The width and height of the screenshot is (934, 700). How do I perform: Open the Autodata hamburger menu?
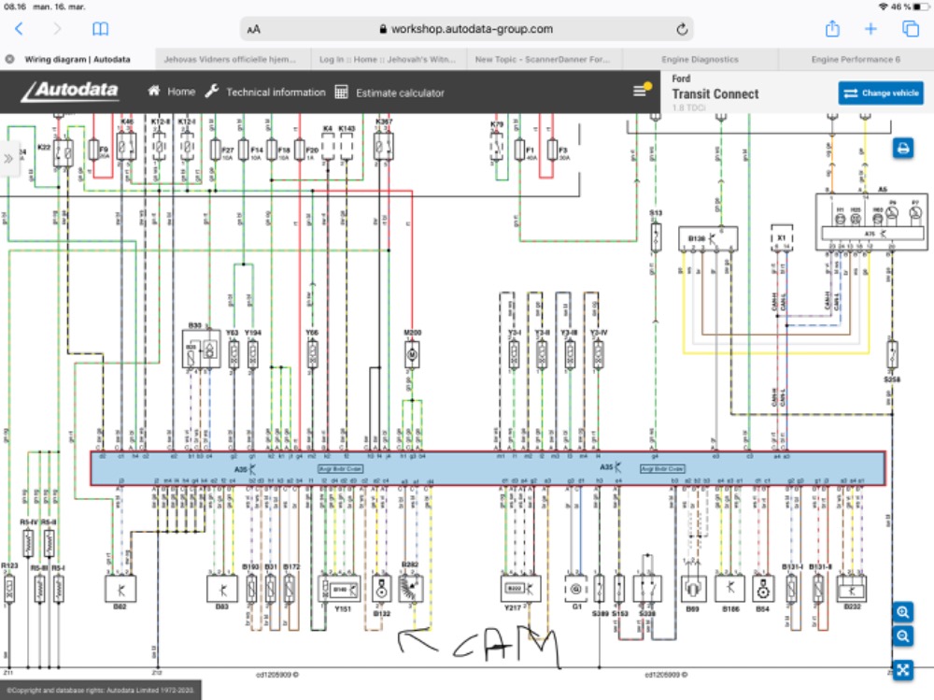[x=640, y=91]
